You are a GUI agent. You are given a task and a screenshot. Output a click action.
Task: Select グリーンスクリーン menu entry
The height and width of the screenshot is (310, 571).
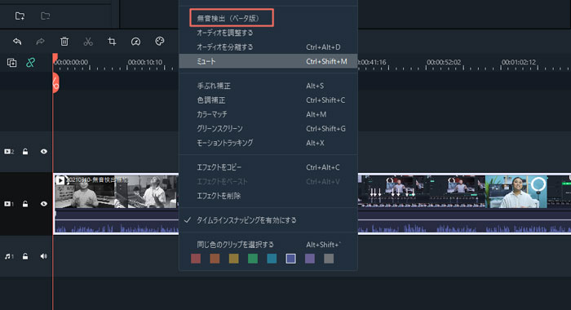[268, 129]
